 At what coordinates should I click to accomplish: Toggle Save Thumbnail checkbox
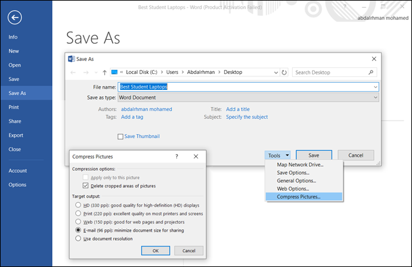[120, 137]
